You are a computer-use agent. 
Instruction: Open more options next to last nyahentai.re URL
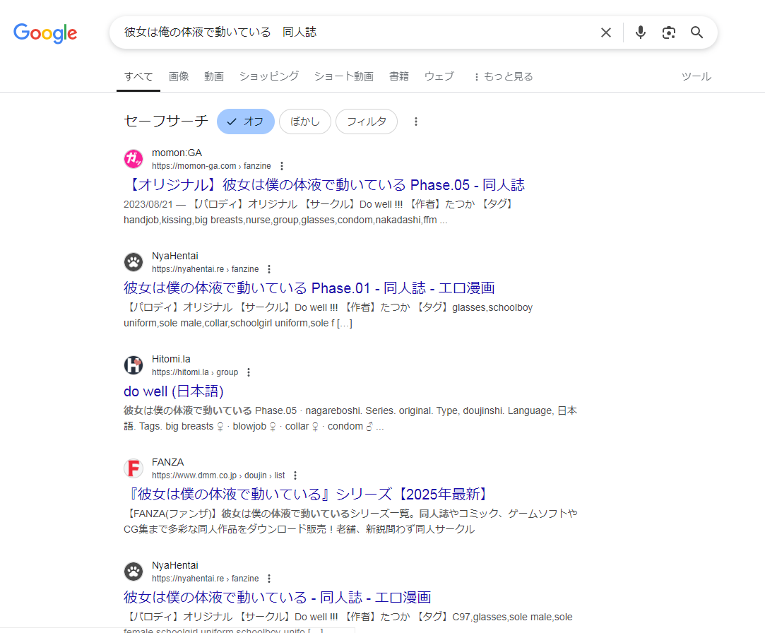point(269,579)
